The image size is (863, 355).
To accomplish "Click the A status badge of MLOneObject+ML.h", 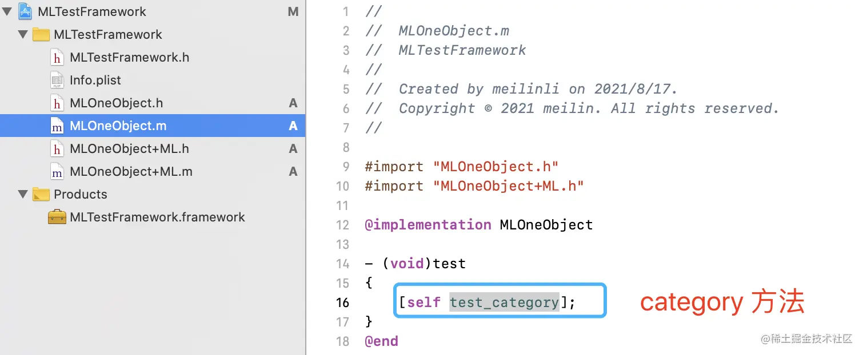I will coord(293,148).
